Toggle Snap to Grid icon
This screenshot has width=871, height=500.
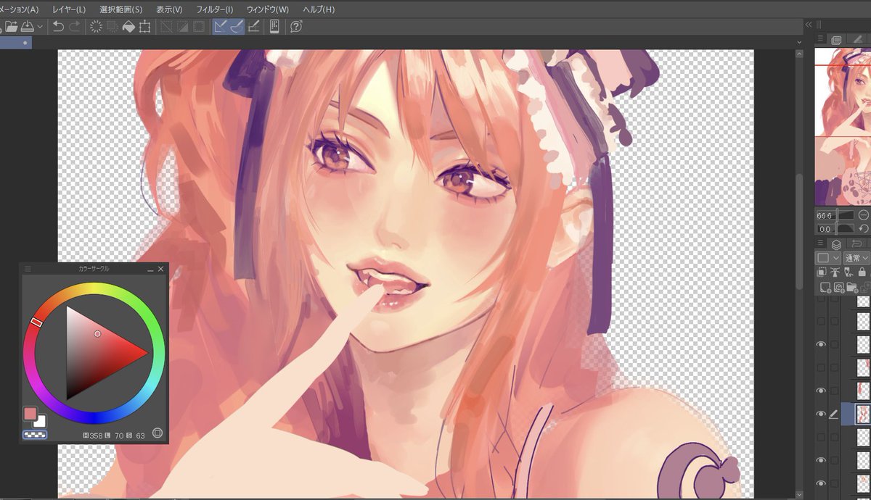tap(253, 27)
